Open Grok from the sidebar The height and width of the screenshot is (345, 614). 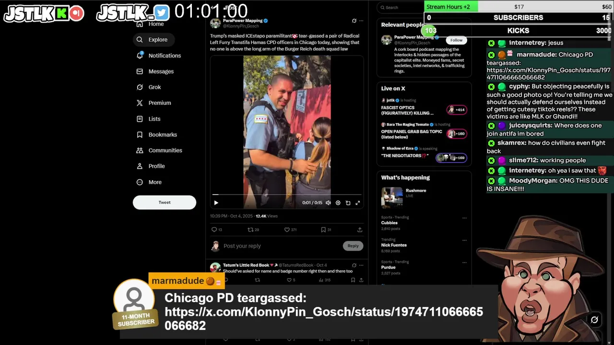click(149, 87)
